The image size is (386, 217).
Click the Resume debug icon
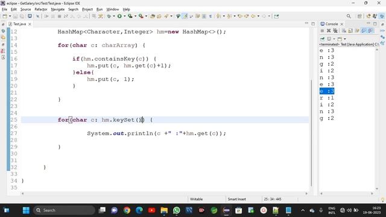pyautogui.click(x=46, y=16)
